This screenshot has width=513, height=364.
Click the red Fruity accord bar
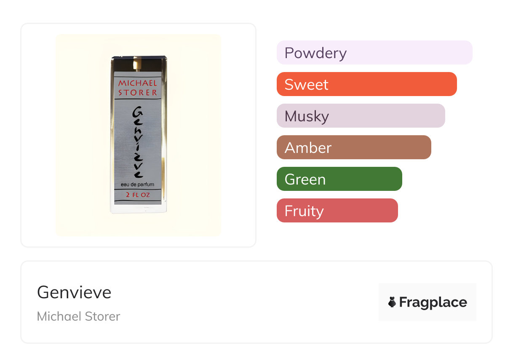pos(337,211)
